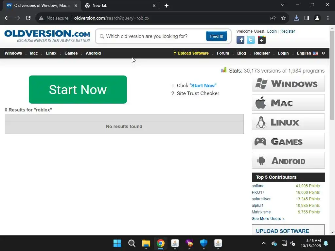Viewport: 335px width, 251px height.
Task: Toggle Chrome side panel icon
Action: point(307,18)
